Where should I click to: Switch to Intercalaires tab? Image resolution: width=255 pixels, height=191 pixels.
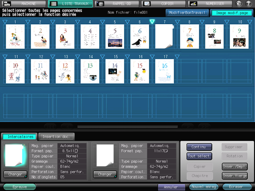click(x=20, y=137)
